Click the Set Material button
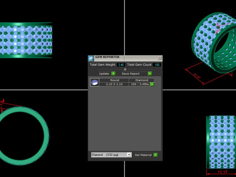Viewport: 236px width, 177px height. coord(143,155)
